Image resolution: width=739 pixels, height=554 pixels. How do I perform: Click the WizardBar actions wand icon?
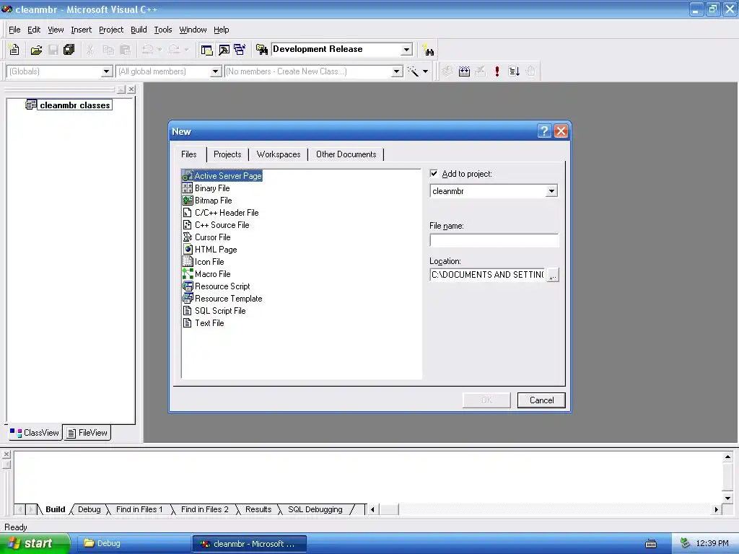413,71
